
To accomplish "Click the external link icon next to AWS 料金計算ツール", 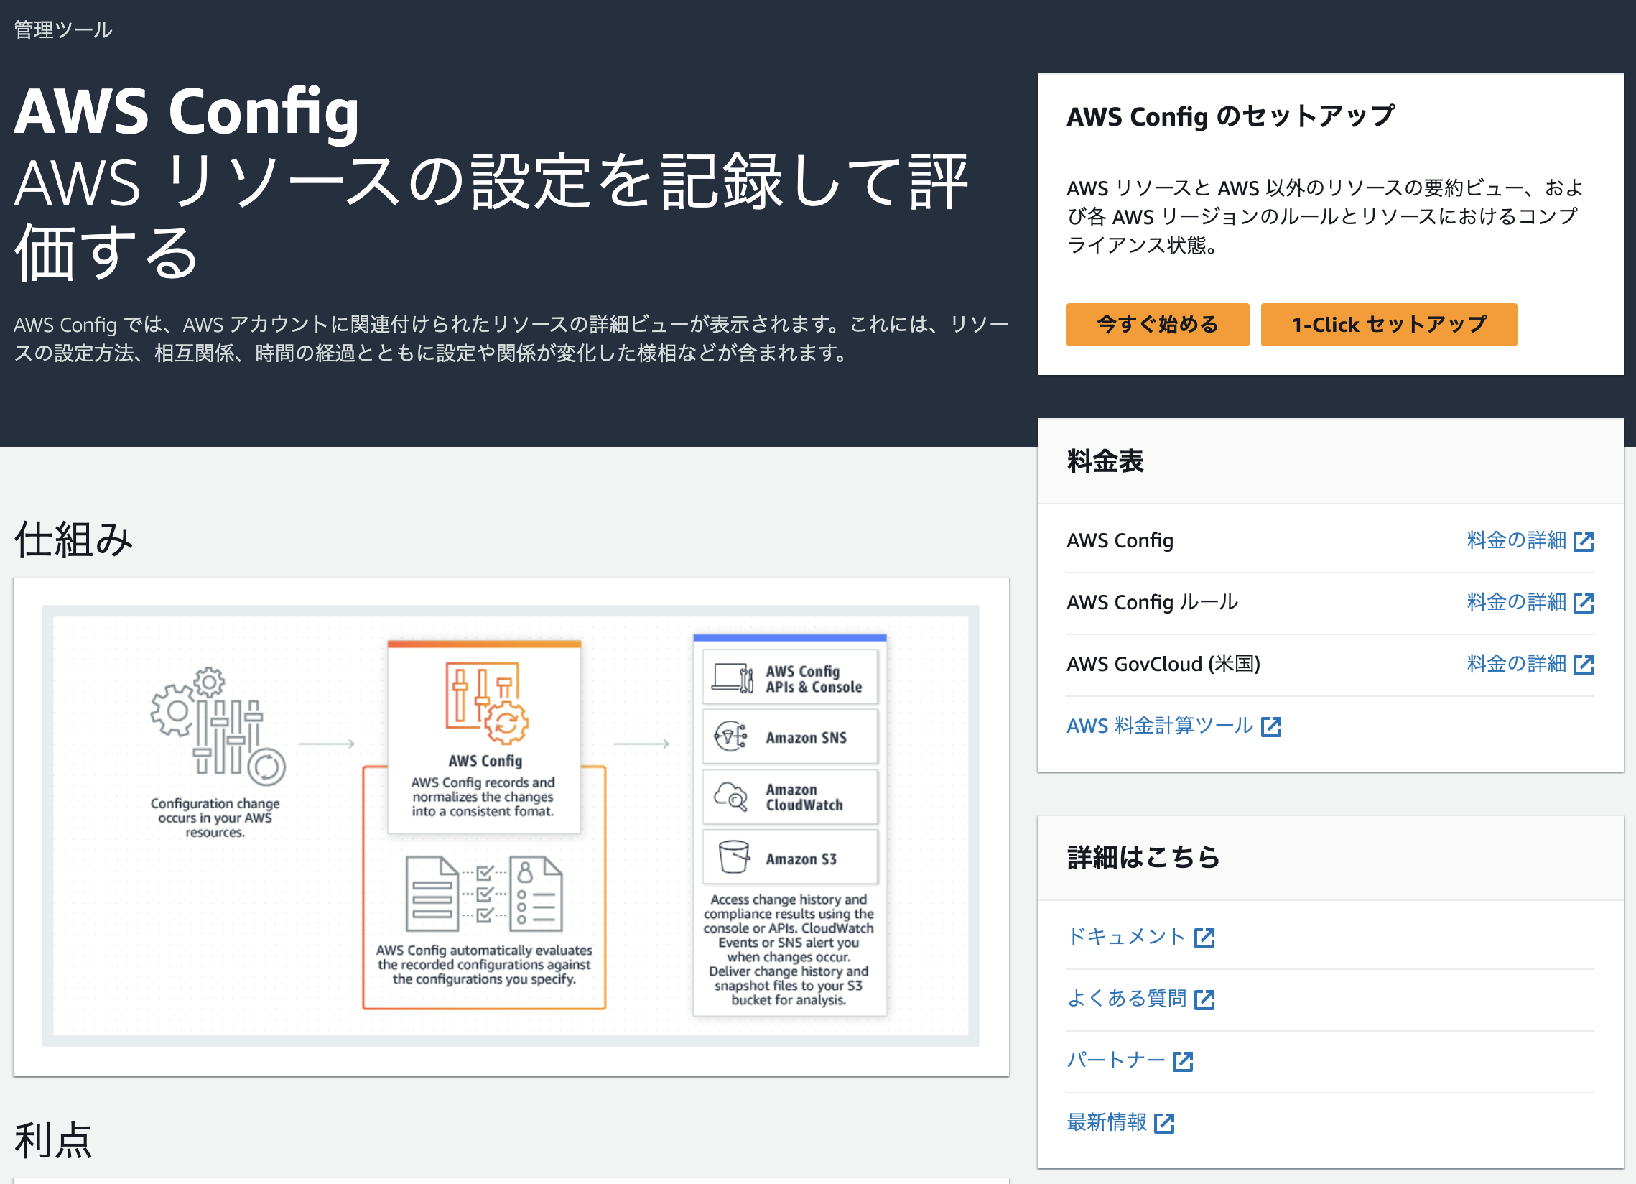I will [x=1272, y=726].
